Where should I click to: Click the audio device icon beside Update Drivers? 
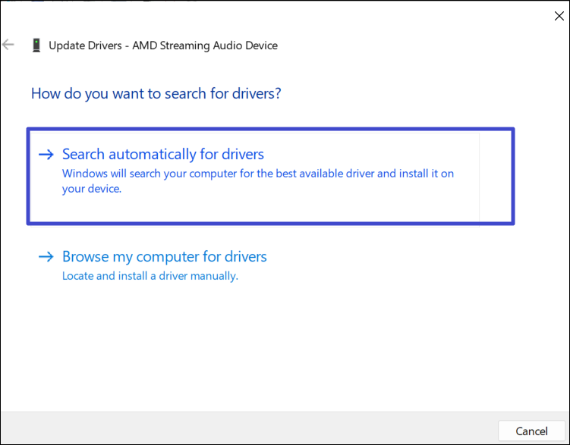pyautogui.click(x=36, y=45)
